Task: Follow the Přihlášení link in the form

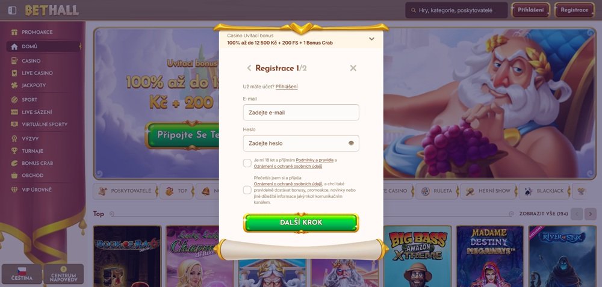Action: [287, 87]
